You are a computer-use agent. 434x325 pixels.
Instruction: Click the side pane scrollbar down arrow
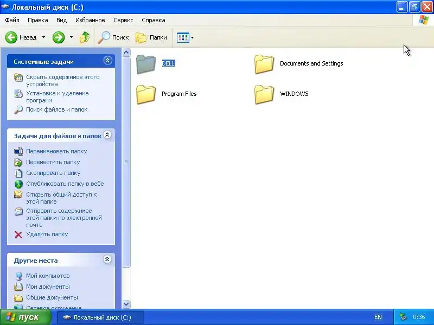(126, 304)
